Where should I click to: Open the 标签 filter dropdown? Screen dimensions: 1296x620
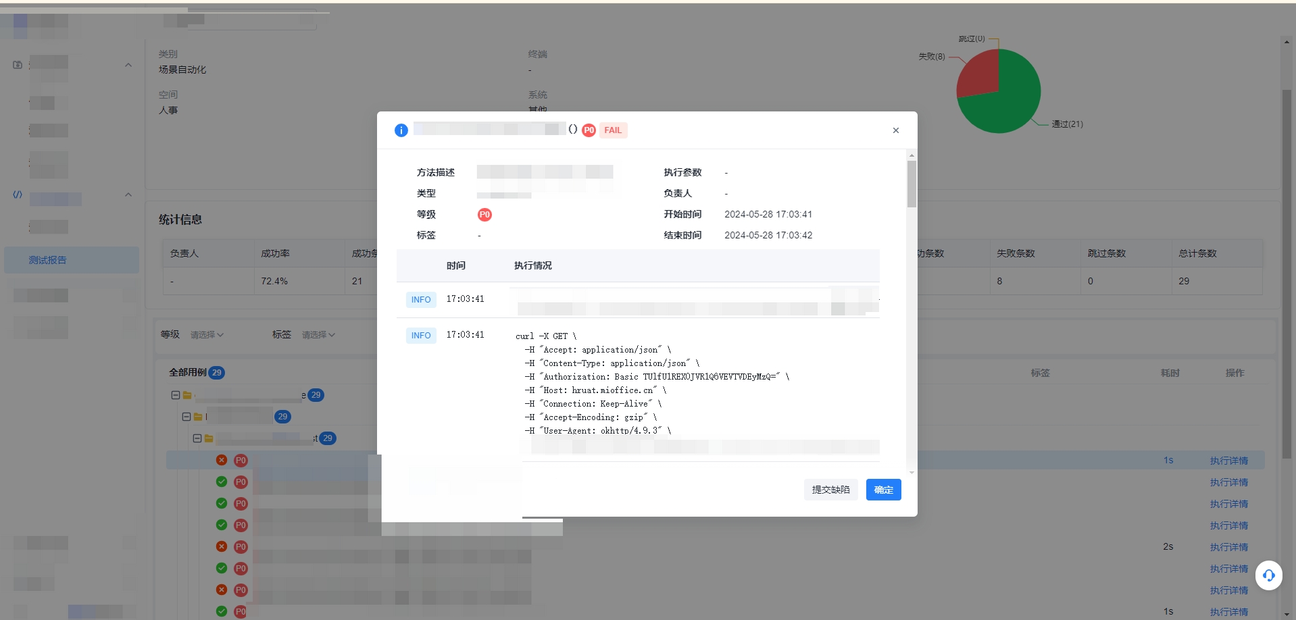pyautogui.click(x=318, y=335)
